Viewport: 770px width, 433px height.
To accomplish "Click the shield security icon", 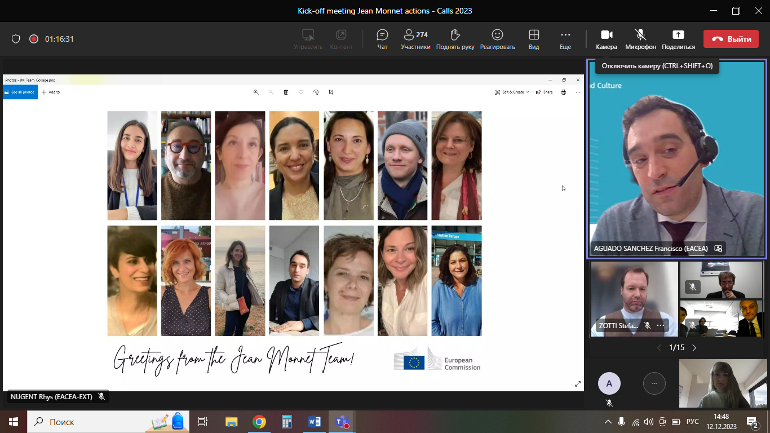I will (x=16, y=39).
